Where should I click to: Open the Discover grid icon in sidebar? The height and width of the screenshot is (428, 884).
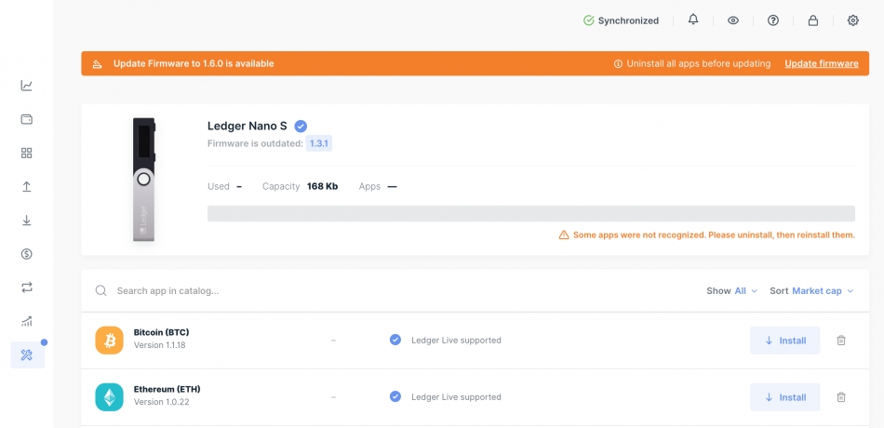pyautogui.click(x=26, y=153)
